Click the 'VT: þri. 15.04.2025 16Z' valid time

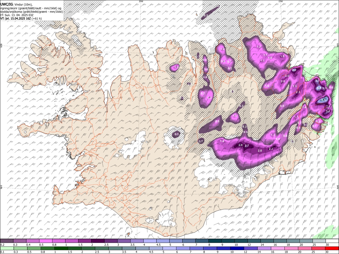click(15, 19)
